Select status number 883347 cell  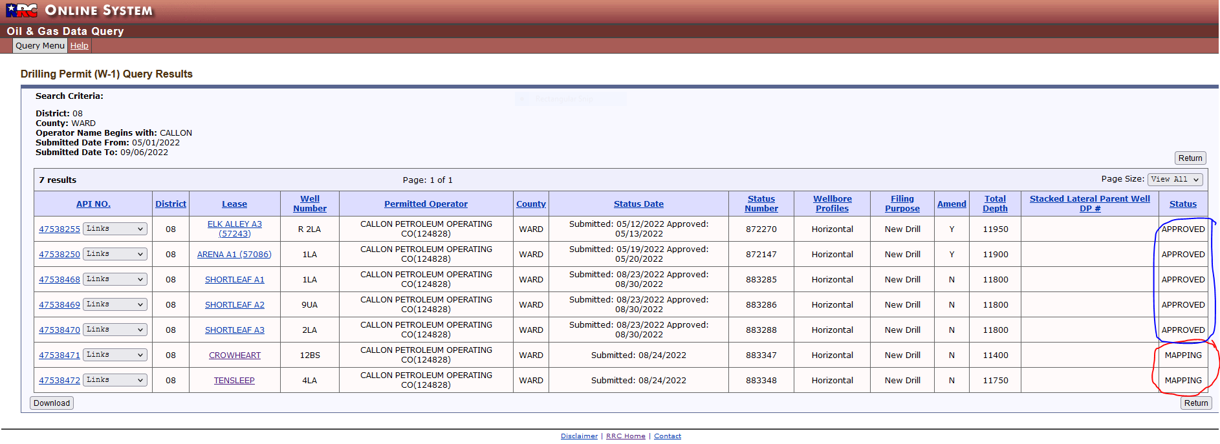[x=761, y=355]
